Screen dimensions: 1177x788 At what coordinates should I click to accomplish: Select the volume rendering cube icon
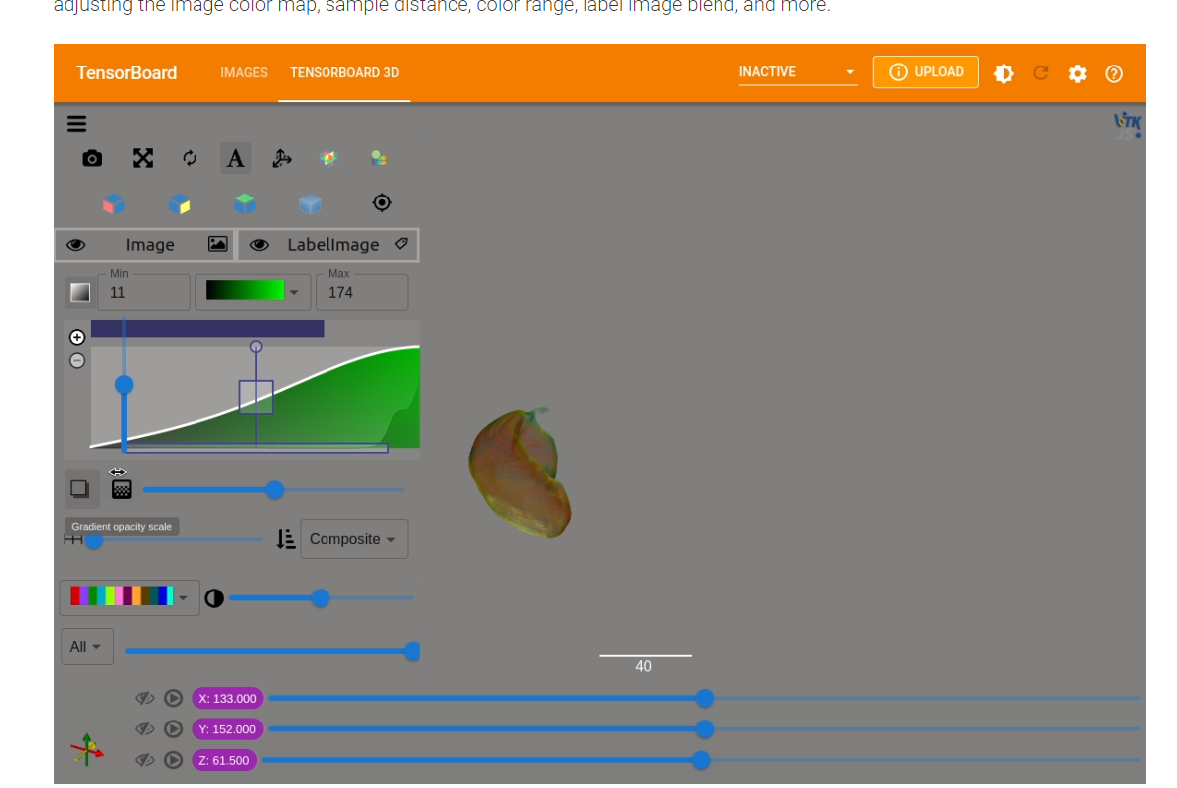click(310, 203)
